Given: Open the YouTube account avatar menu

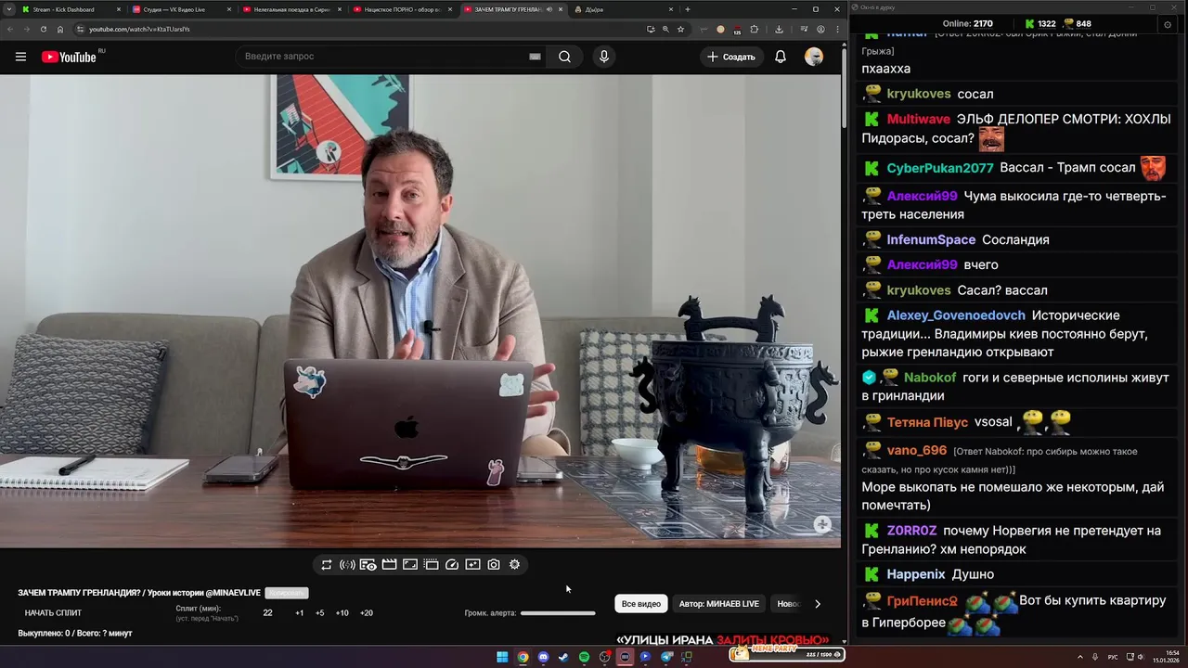Looking at the screenshot, I should point(814,57).
